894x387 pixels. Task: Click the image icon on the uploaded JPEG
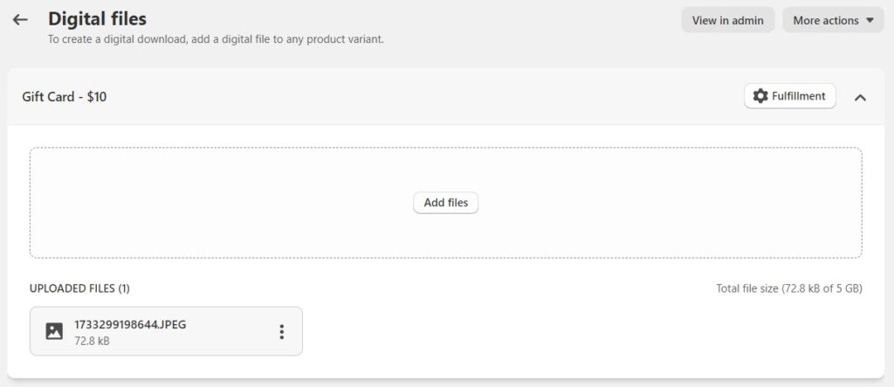[54, 331]
